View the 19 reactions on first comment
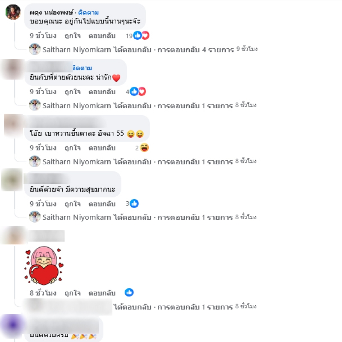The image size is (342, 342). (x=138, y=35)
